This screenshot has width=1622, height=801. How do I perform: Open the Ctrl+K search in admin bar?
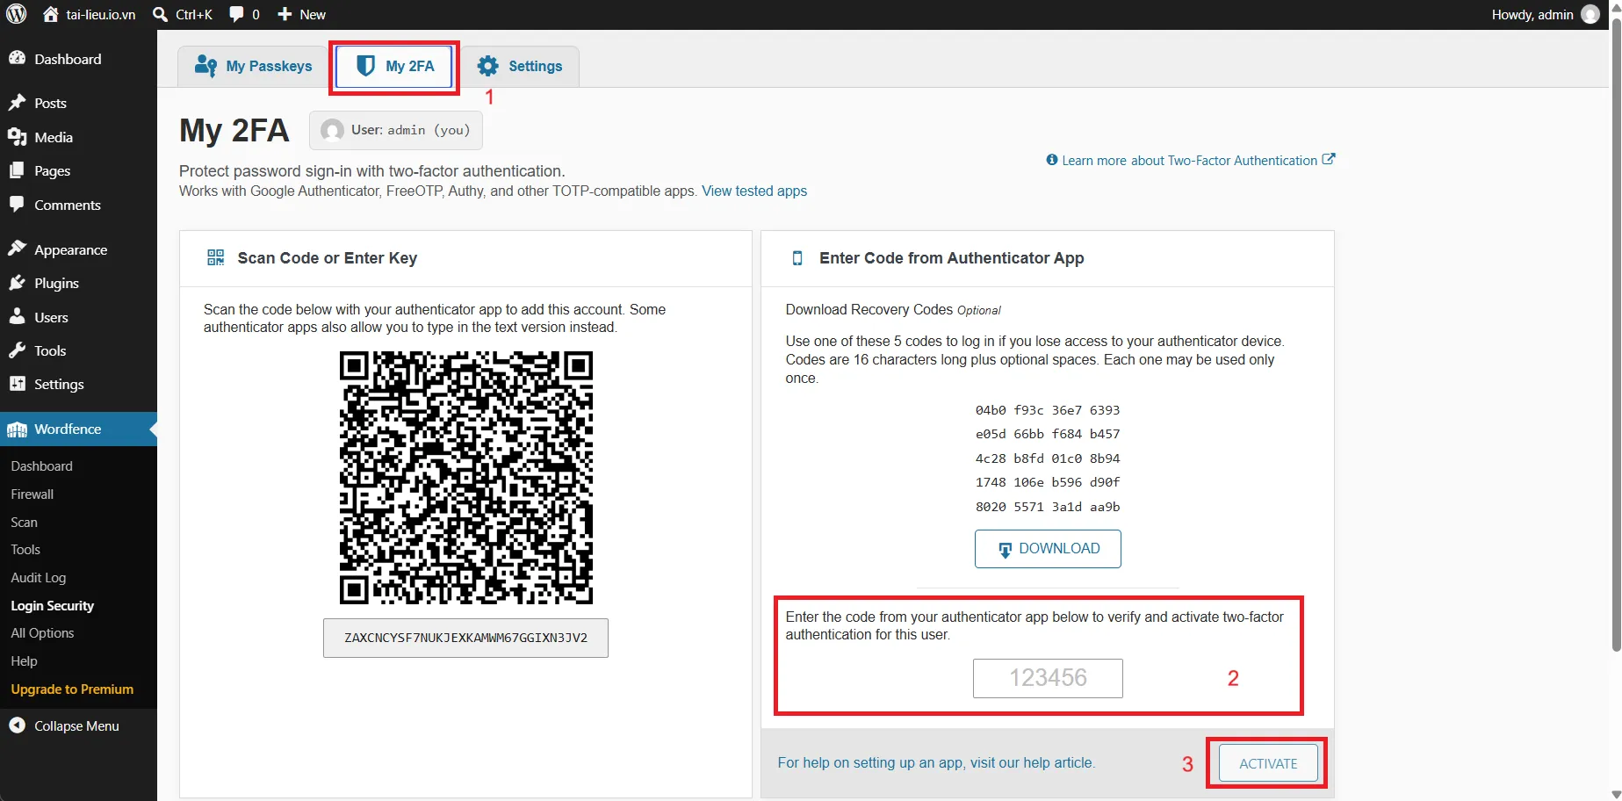(x=183, y=14)
